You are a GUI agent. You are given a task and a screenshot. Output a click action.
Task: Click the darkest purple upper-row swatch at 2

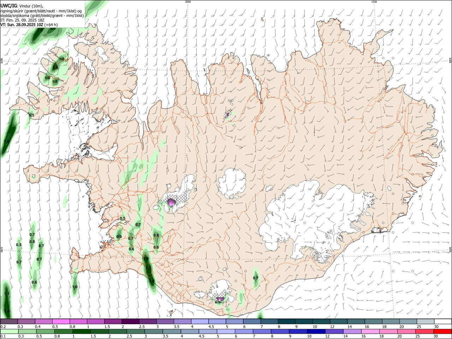point(130,321)
